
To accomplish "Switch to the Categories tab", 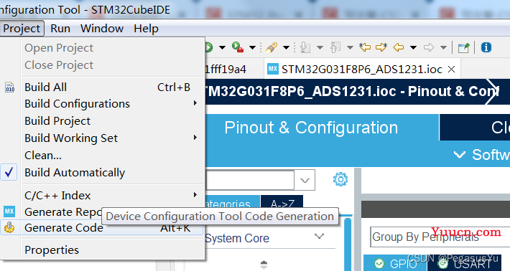I will click(232, 202).
